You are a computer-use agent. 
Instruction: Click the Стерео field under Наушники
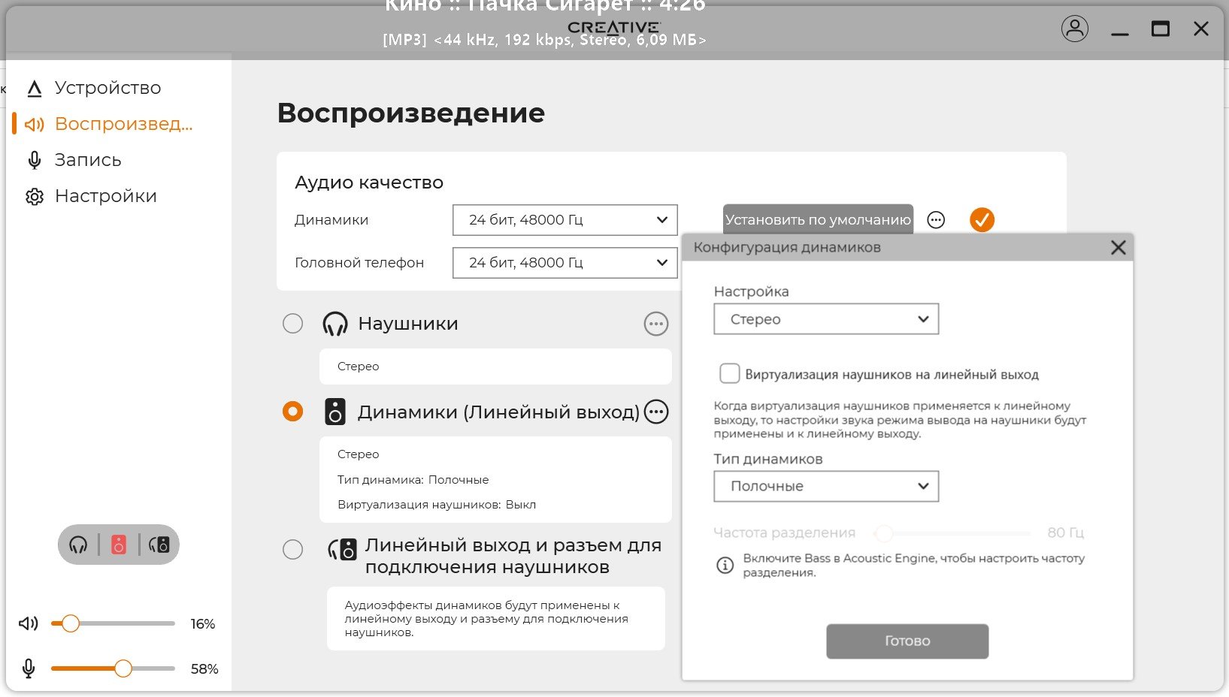tap(495, 367)
